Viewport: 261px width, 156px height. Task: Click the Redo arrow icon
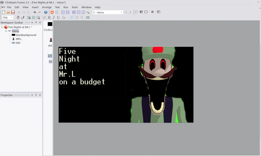(39, 12)
